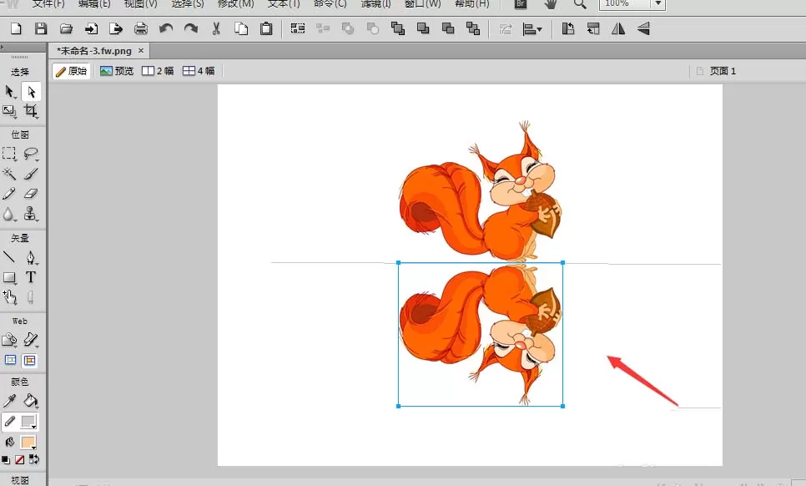Open the 修改(M) menu
Screen dimensions: 806x486
click(236, 4)
